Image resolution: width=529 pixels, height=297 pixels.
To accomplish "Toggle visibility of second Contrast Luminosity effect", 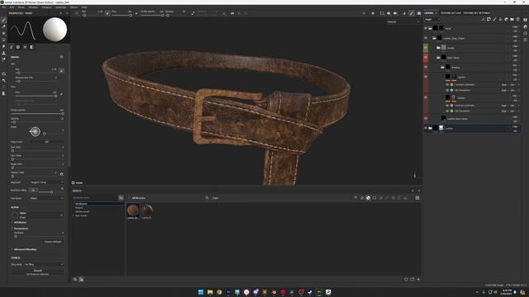I will point(447,106).
